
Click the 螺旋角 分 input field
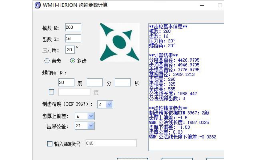click(x=95, y=82)
